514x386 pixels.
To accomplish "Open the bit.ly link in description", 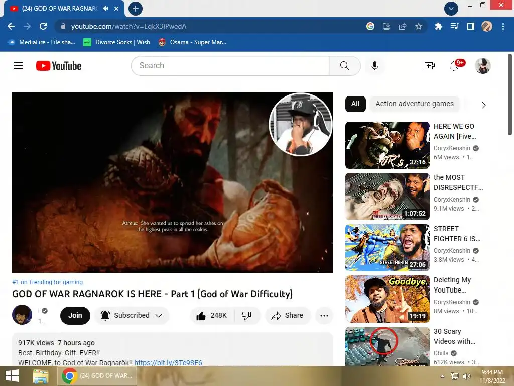I will [168, 363].
